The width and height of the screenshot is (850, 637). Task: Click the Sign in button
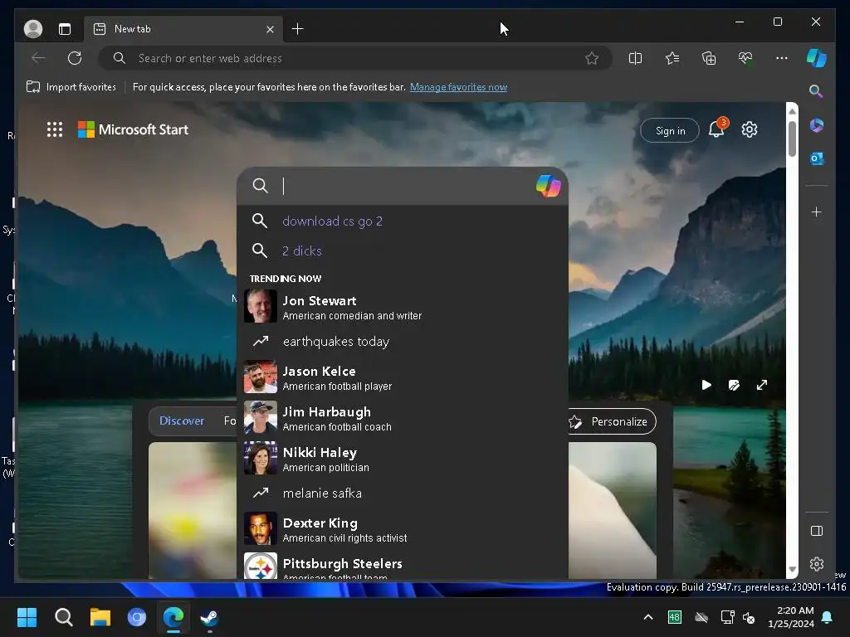point(670,130)
